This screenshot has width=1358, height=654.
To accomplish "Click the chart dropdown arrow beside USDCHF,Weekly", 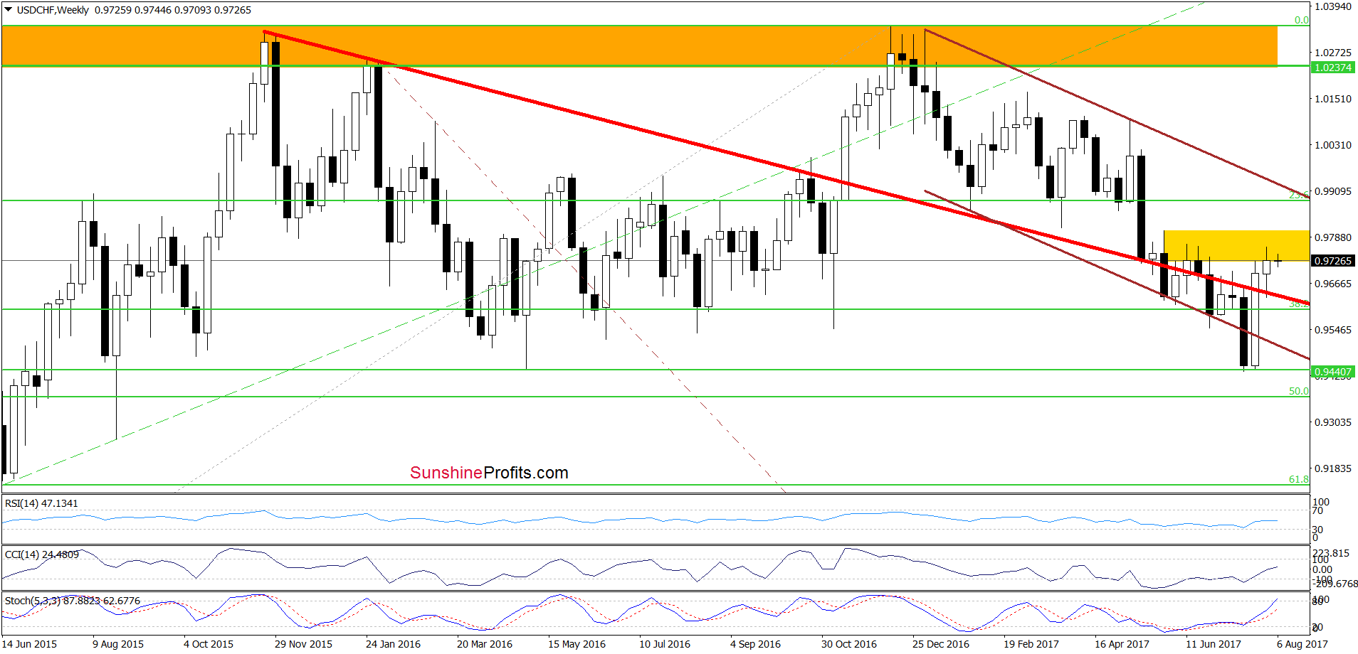I will pyautogui.click(x=9, y=10).
